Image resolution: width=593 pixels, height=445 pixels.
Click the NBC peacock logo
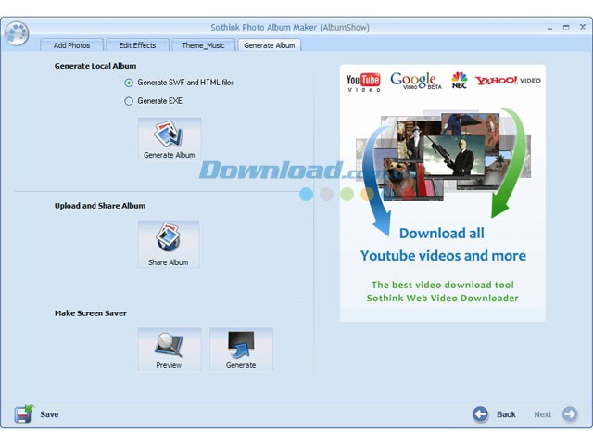(460, 81)
